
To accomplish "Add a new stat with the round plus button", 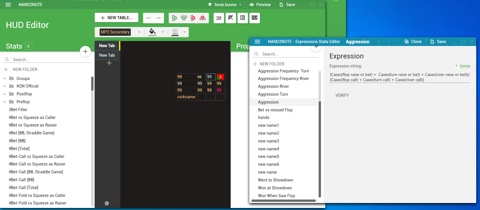I will (85, 51).
